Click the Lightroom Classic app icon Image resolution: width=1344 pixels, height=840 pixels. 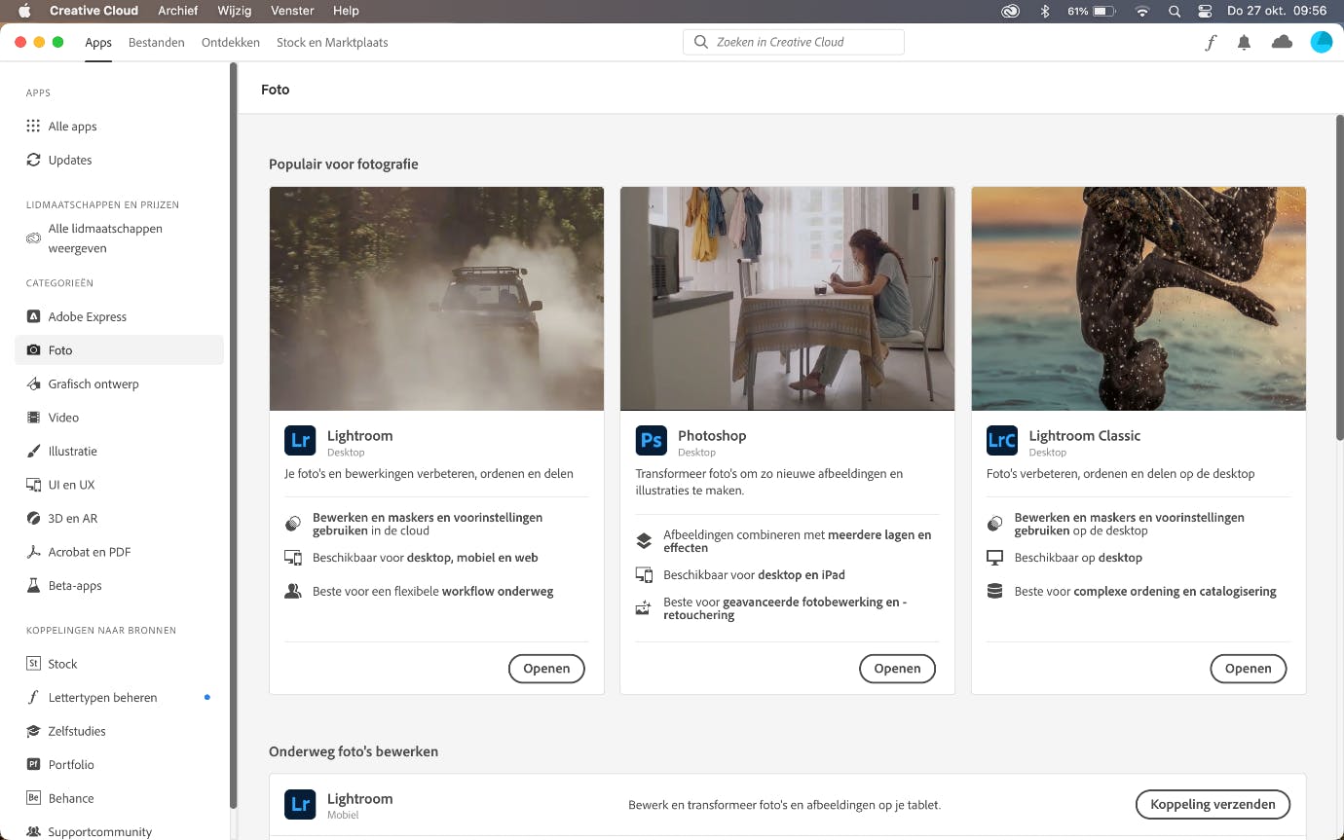(x=1001, y=440)
